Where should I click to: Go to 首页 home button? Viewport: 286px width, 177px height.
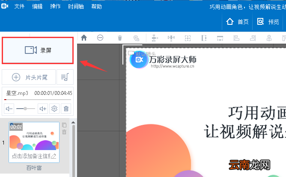(x=237, y=22)
